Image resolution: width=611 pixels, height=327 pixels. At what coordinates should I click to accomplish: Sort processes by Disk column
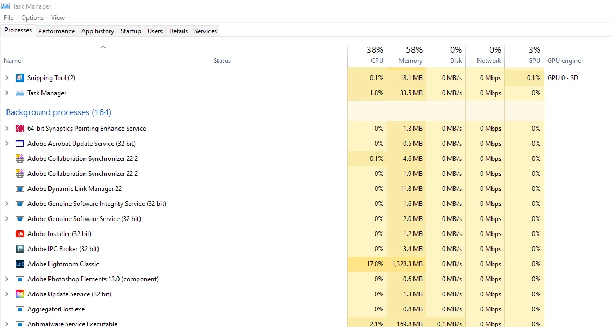[x=446, y=56]
